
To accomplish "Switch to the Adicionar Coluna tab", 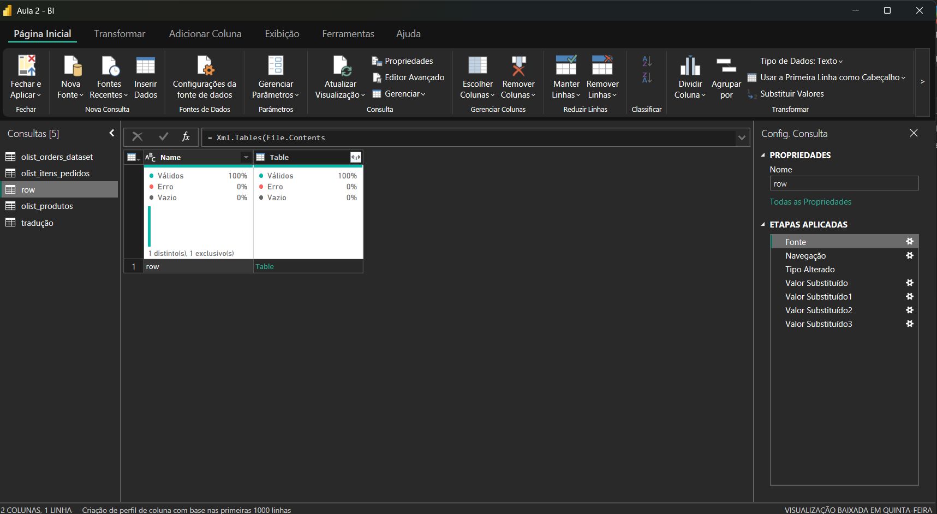I will [x=205, y=34].
